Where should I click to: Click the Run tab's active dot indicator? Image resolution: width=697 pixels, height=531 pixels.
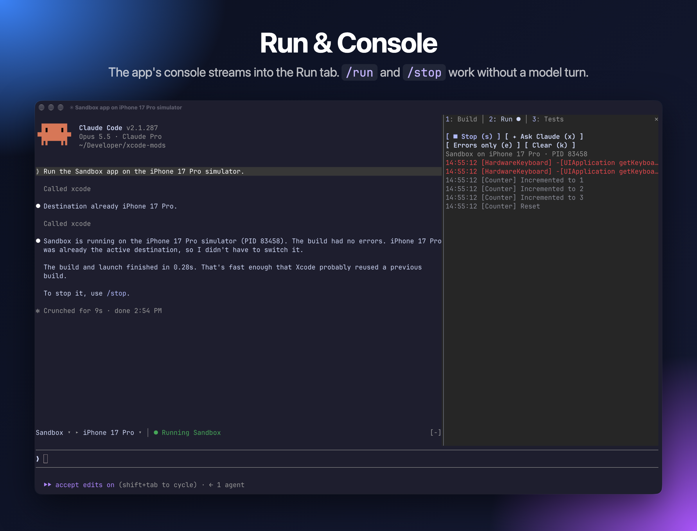(x=518, y=119)
